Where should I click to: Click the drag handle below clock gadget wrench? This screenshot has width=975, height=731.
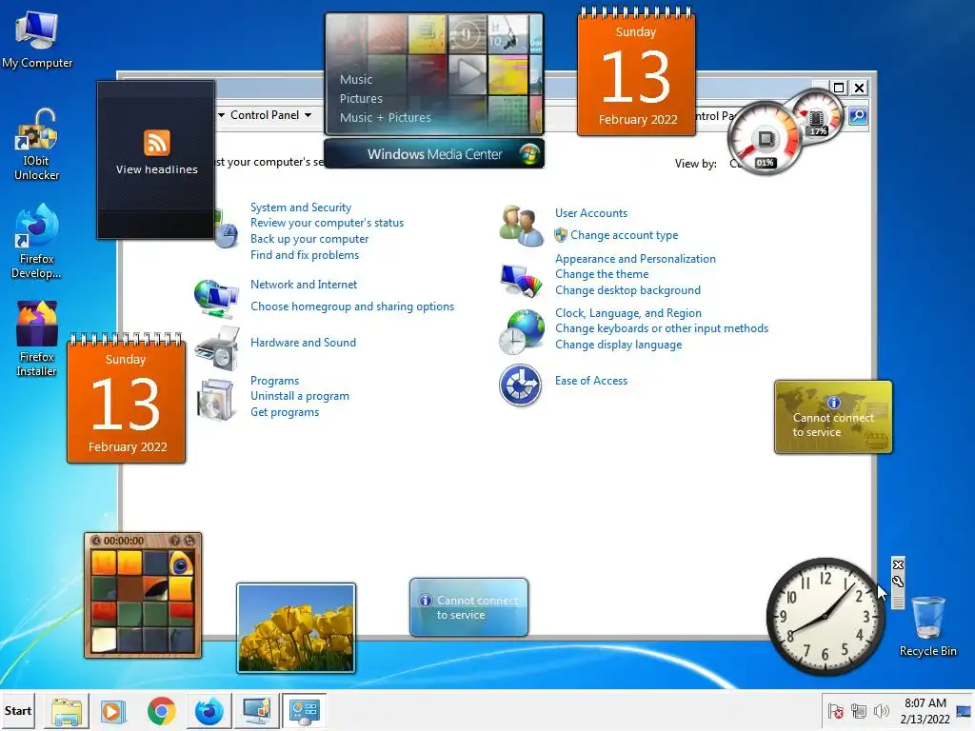(x=898, y=601)
